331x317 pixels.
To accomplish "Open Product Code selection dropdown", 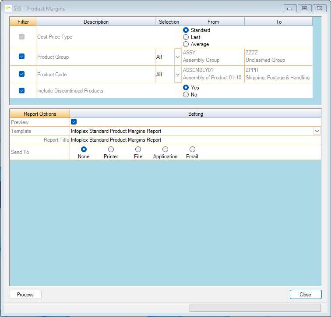I will point(178,75).
